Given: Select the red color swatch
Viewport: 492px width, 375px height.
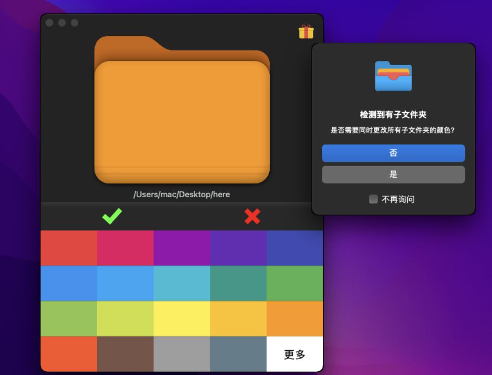Looking at the screenshot, I should 68,248.
